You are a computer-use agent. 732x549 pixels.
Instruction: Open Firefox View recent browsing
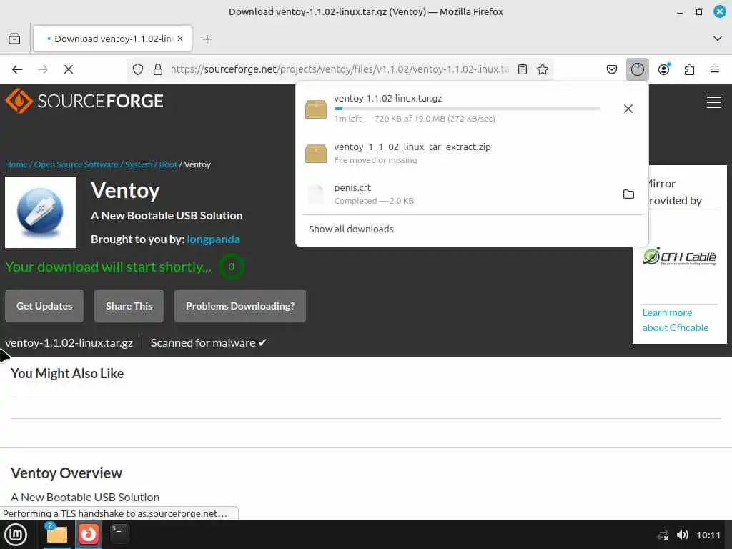14,39
